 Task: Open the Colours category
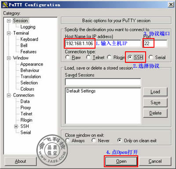(x=27, y=89)
